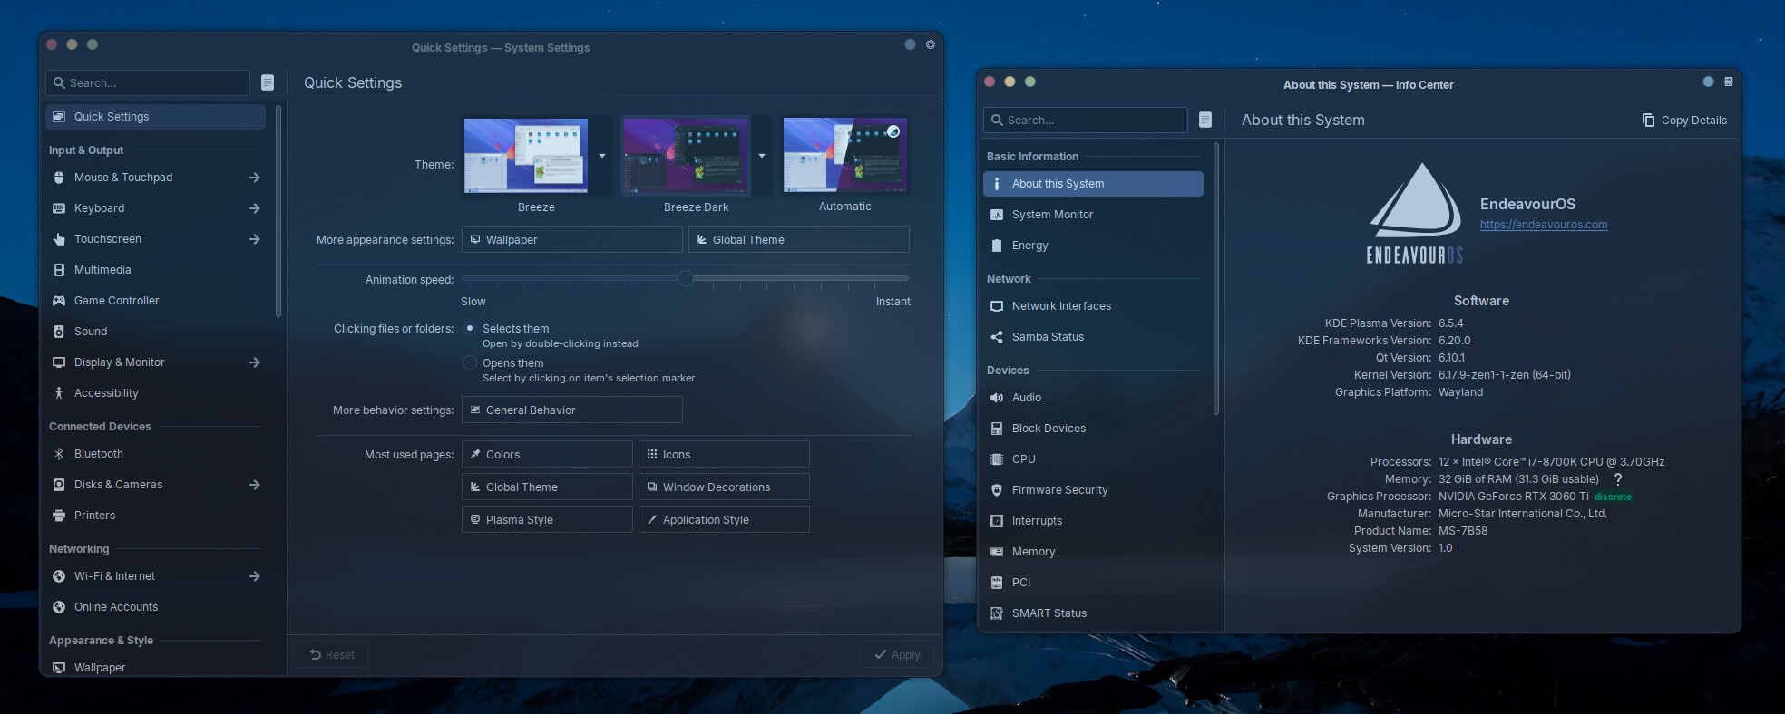
Task: Adjust the Animation speed slider handle
Action: click(686, 278)
